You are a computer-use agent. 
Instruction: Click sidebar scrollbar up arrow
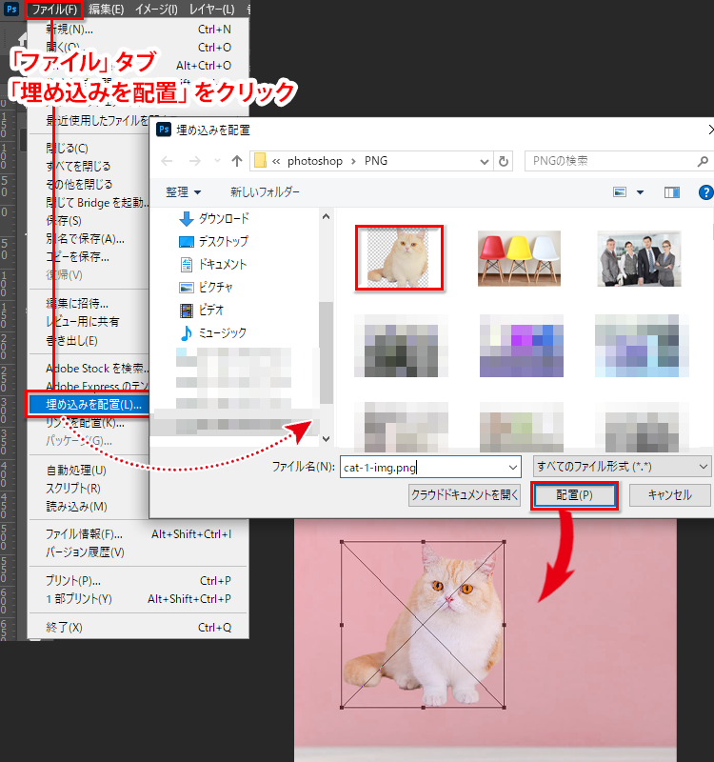tap(327, 217)
